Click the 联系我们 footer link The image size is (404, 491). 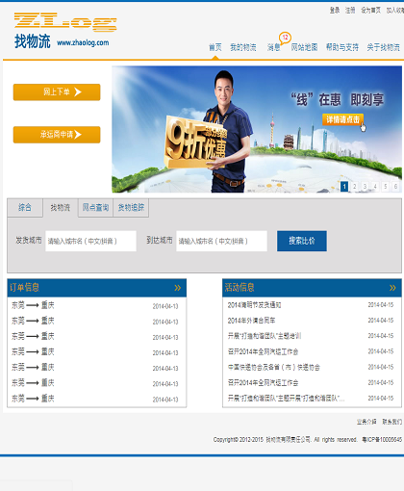tap(392, 422)
